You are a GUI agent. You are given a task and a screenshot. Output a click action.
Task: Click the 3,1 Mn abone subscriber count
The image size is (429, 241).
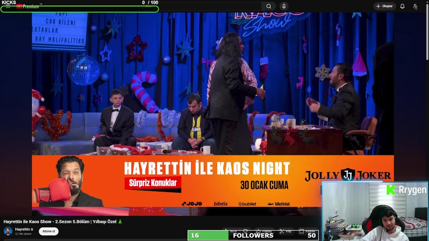23,234
